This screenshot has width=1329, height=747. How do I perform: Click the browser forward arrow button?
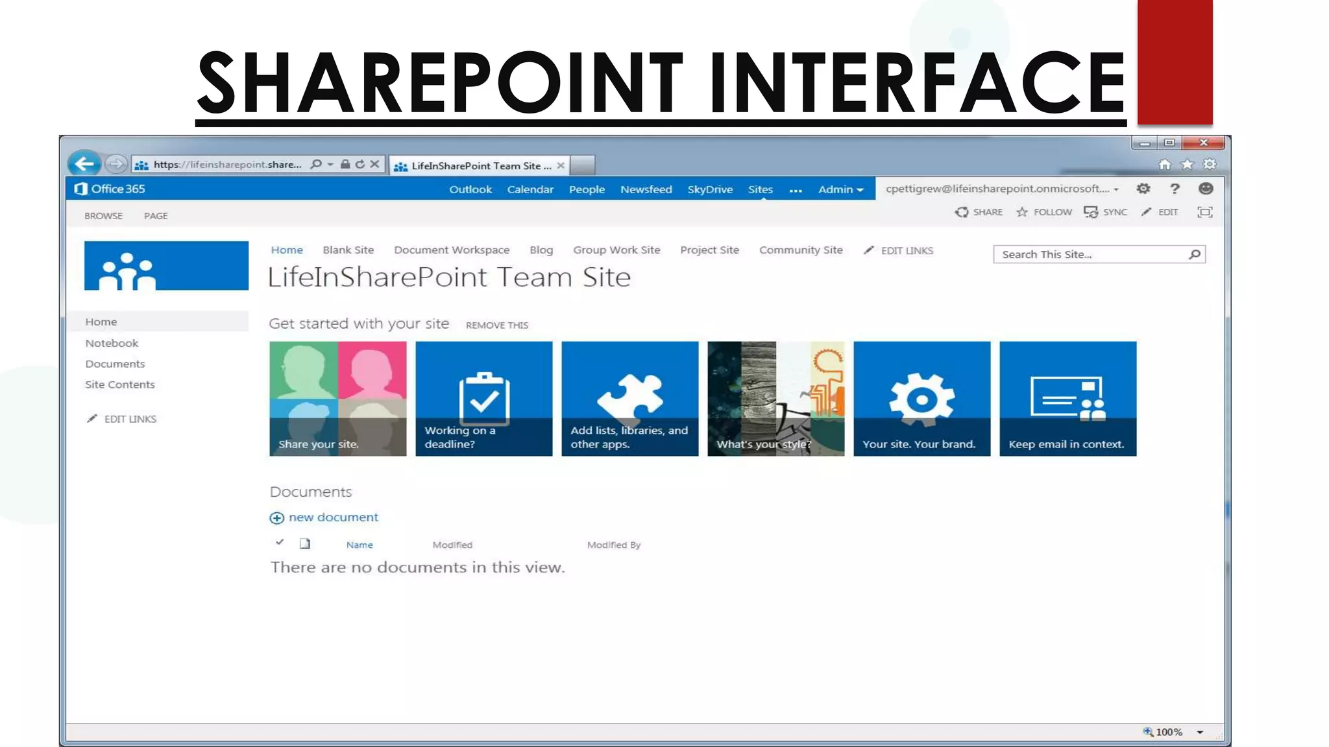click(x=116, y=164)
